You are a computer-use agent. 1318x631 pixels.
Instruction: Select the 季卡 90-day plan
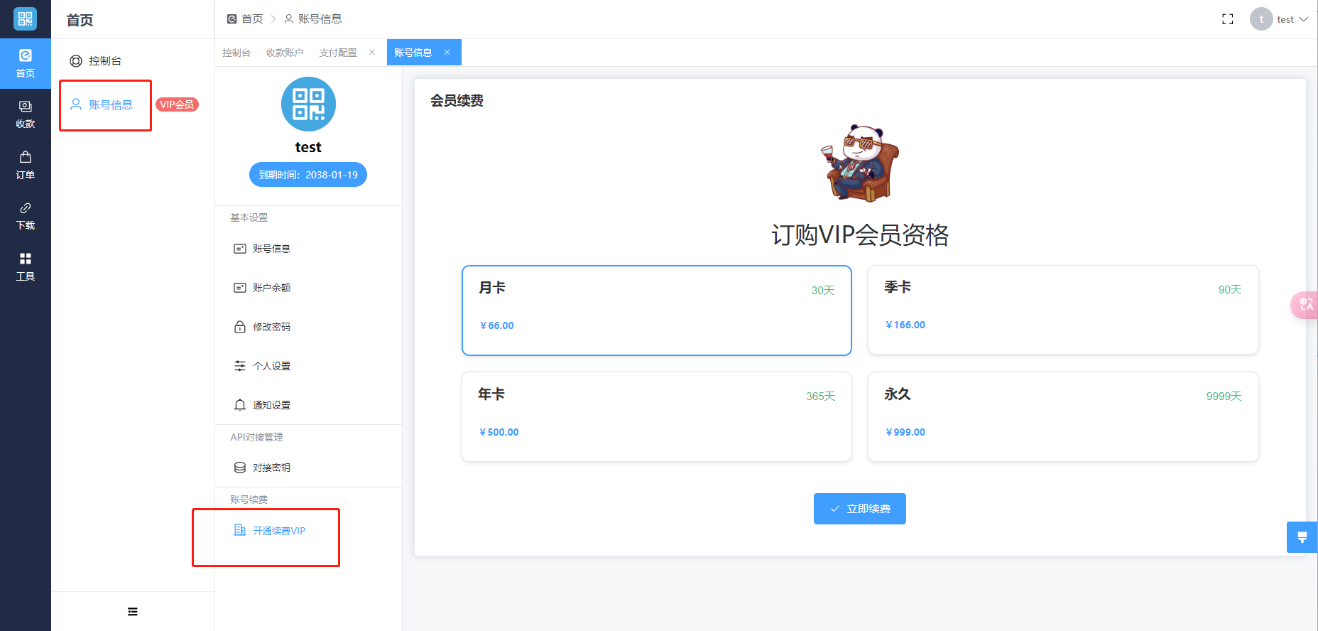pos(1062,310)
